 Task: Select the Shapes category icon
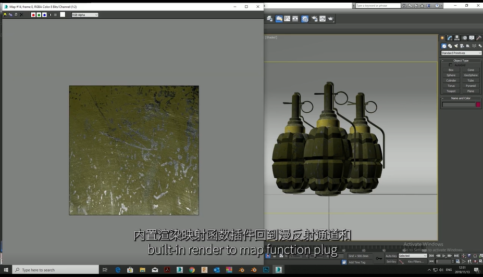click(450, 46)
